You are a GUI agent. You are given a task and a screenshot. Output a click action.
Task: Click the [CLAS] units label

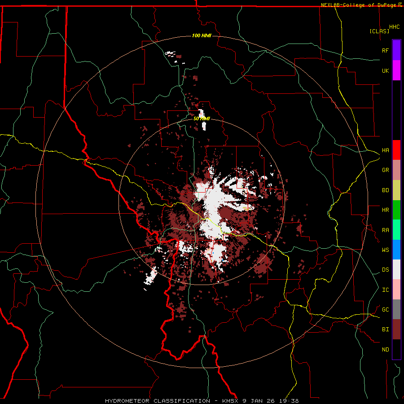click(x=379, y=31)
